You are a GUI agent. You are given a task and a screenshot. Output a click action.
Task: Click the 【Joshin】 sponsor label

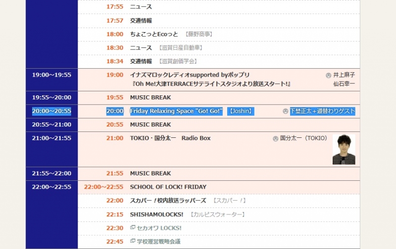[x=240, y=111]
